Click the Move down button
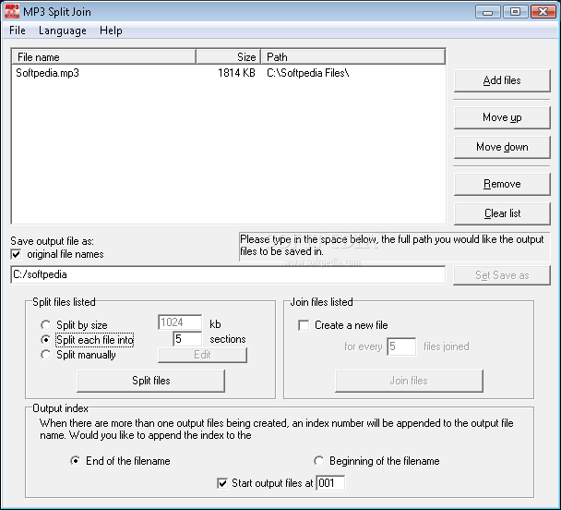Image resolution: width=561 pixels, height=510 pixels. (502, 147)
